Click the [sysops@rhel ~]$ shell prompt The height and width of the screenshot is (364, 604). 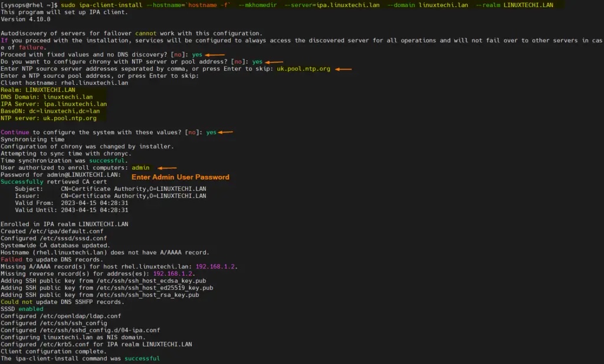pyautogui.click(x=28, y=5)
